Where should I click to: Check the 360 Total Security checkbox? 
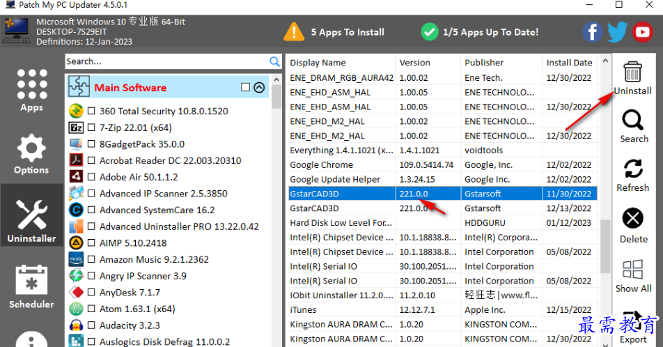(x=91, y=111)
